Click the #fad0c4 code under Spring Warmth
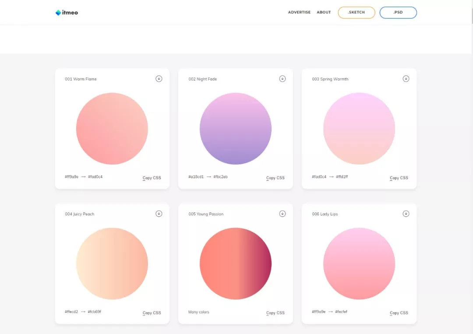 319,177
